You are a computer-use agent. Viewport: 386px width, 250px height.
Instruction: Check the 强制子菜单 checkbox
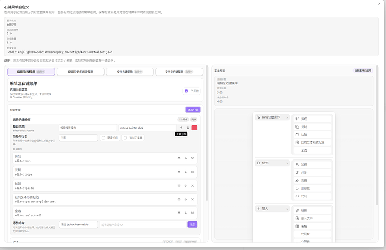pos(125,138)
